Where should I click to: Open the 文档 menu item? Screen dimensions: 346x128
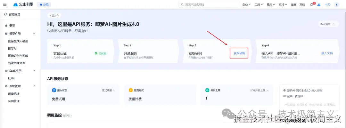click(302, 4)
